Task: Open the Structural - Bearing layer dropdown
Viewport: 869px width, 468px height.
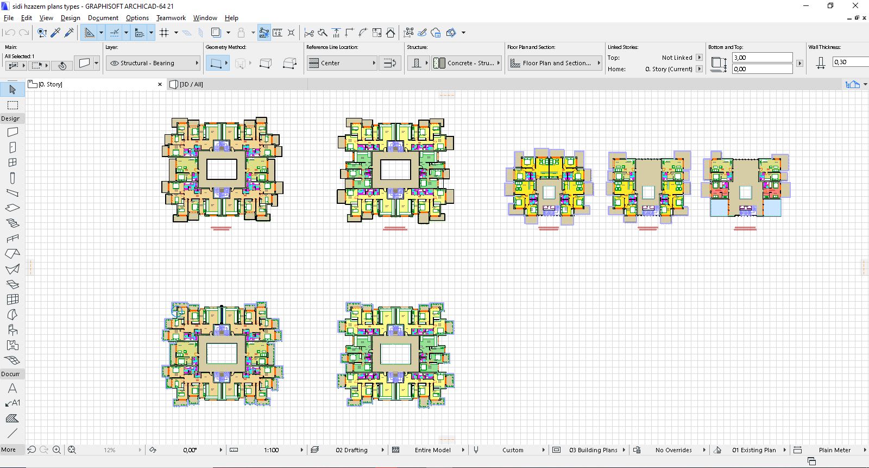Action: [x=153, y=63]
